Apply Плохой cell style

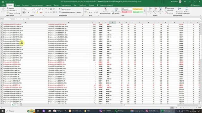point(127,12)
